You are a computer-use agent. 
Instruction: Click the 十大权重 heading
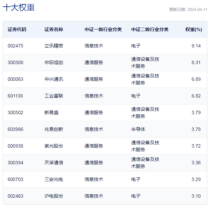[19, 8]
